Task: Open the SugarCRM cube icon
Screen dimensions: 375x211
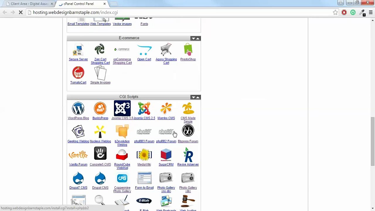Action: click(166, 155)
